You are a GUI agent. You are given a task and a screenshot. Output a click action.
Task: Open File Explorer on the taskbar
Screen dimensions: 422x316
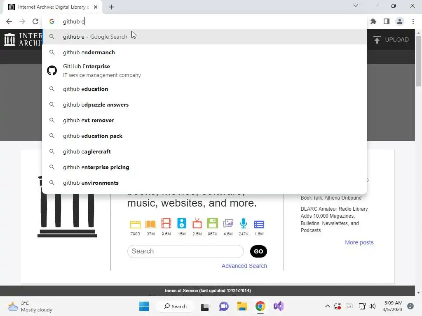coord(242,306)
